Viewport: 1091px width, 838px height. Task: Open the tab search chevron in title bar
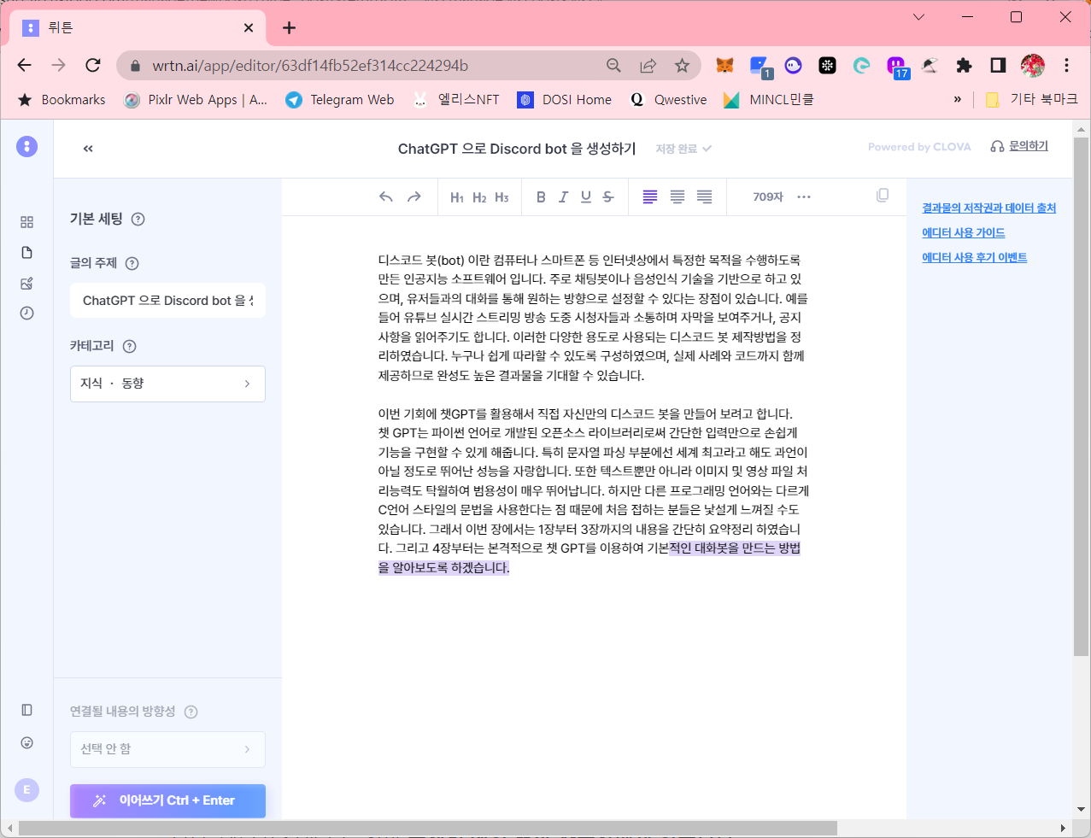[x=919, y=17]
